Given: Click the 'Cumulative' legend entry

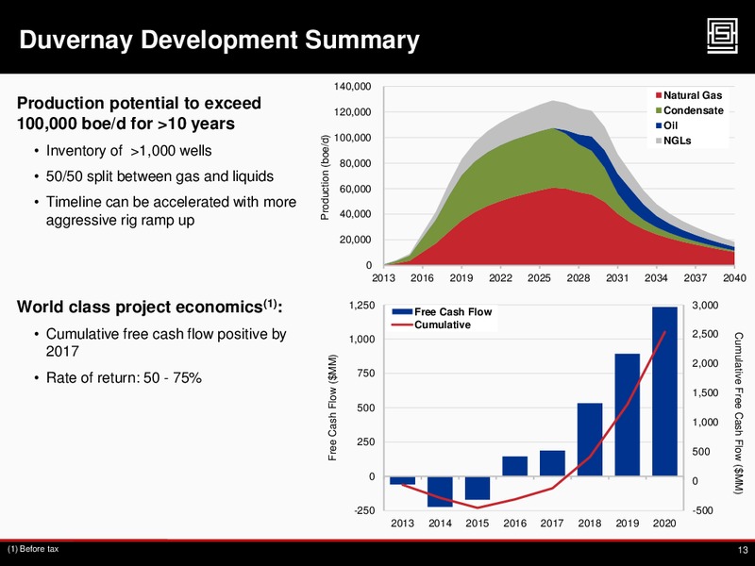Looking at the screenshot, I should [x=431, y=325].
